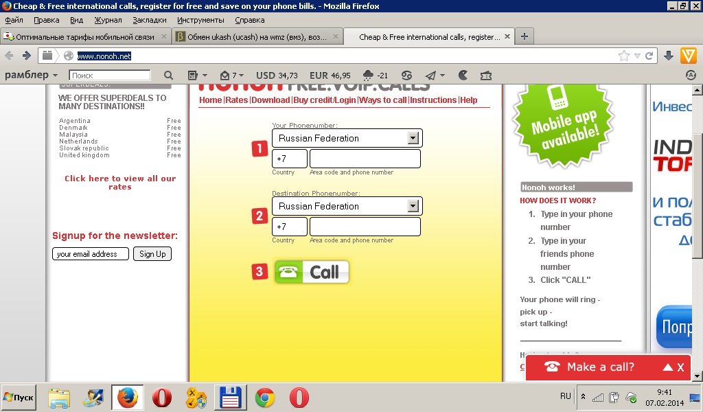This screenshot has height=412, width=703.
Task: Click the Пуск start button
Action: click(x=19, y=397)
